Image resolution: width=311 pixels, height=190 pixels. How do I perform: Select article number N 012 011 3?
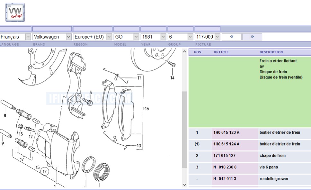click(225, 179)
